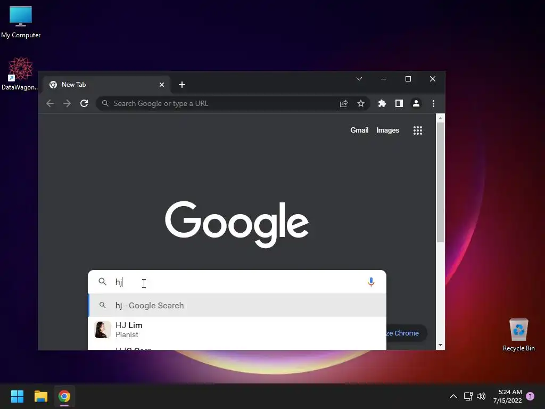Open the notifications badge showing 3
This screenshot has height=409, width=545.
tap(530, 396)
